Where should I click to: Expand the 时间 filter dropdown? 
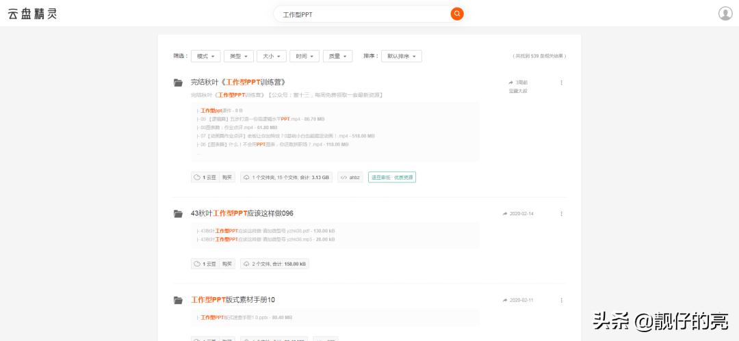[304, 56]
